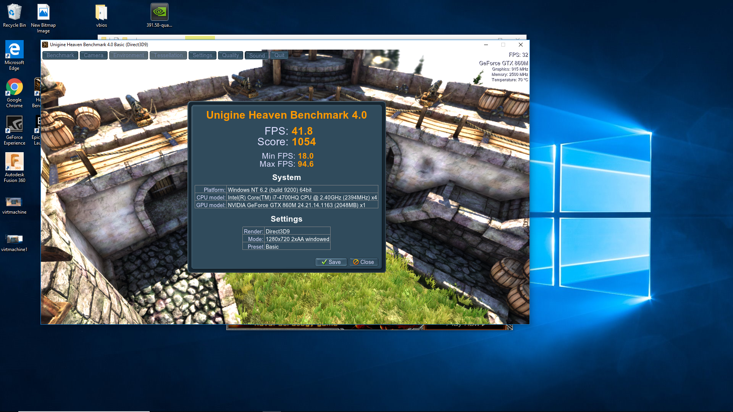Click the Temperature: 70 °C overlay text
Image resolution: width=733 pixels, height=412 pixels.
pyautogui.click(x=510, y=80)
